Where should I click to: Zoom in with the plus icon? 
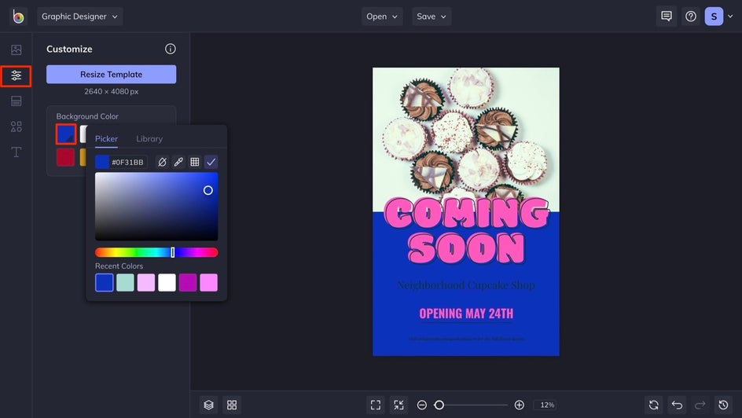coord(519,405)
